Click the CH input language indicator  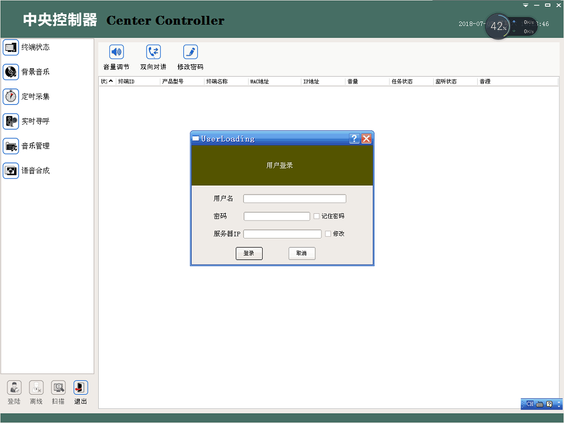coord(530,404)
